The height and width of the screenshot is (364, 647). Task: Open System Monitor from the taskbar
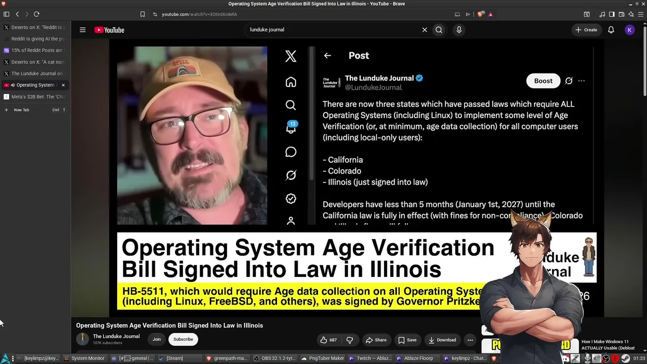coord(85,358)
